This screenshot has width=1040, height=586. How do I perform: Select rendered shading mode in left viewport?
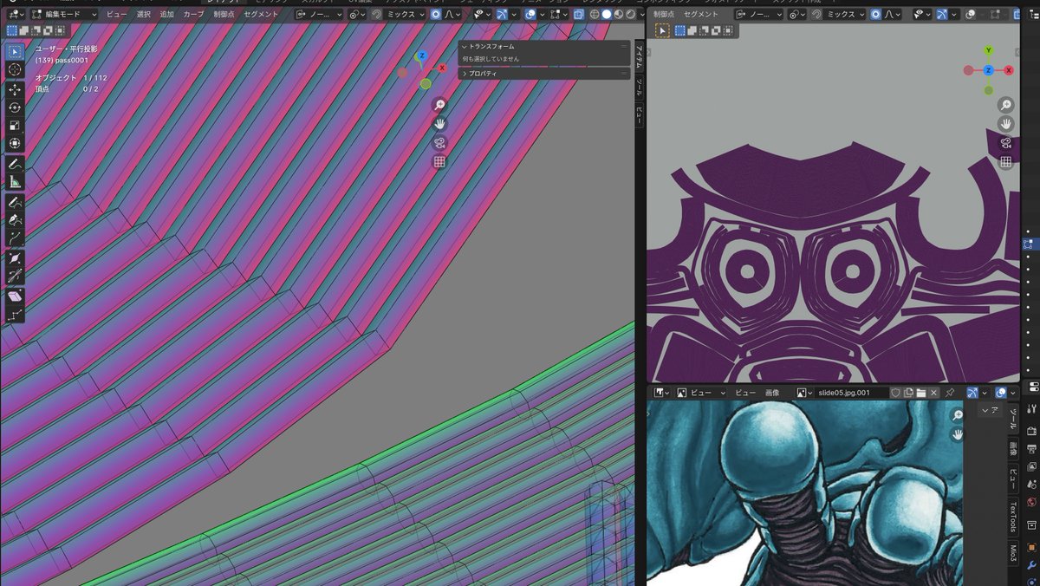(x=630, y=15)
